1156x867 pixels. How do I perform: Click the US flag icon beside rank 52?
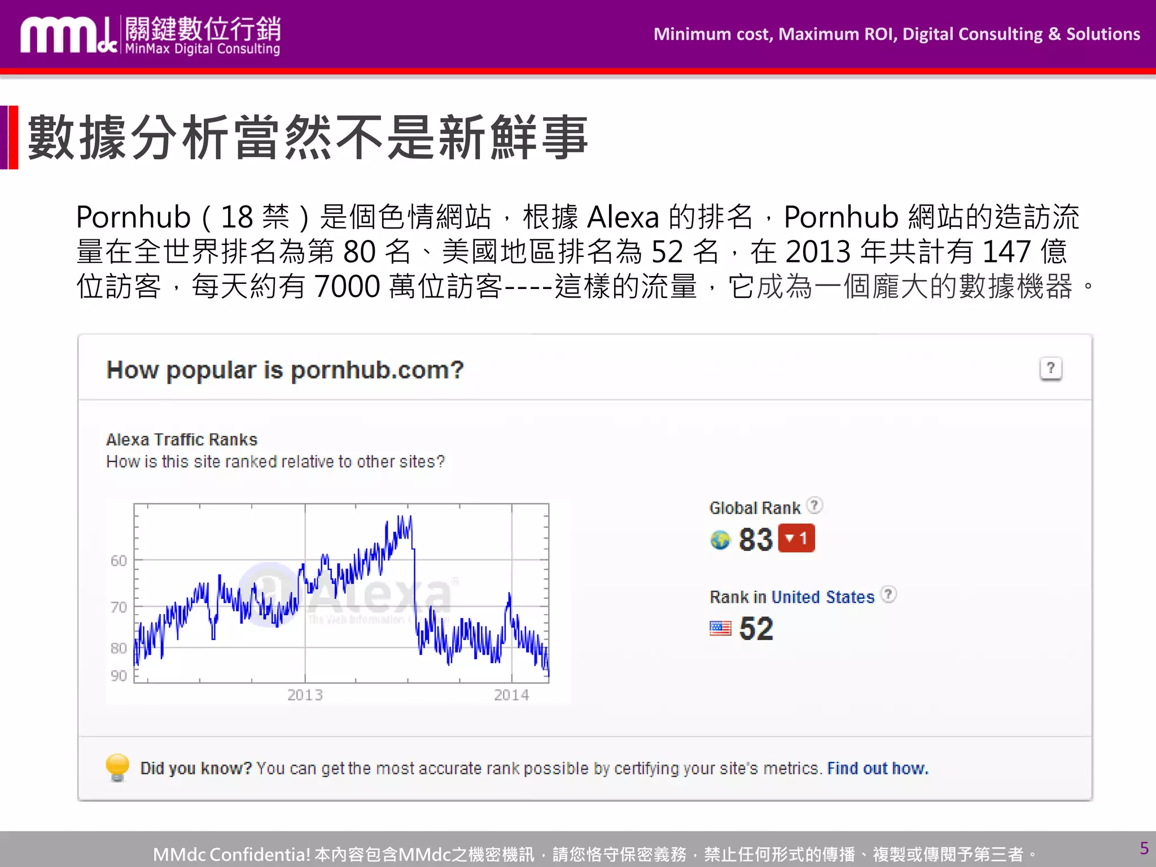pyautogui.click(x=720, y=628)
